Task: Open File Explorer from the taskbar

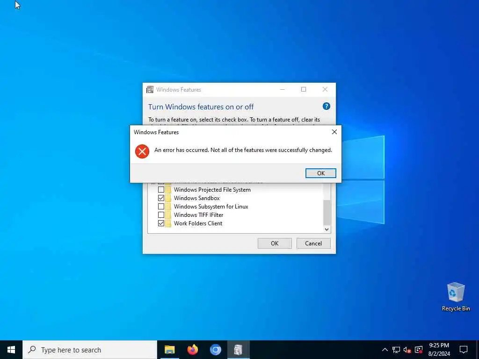Action: coord(169,350)
